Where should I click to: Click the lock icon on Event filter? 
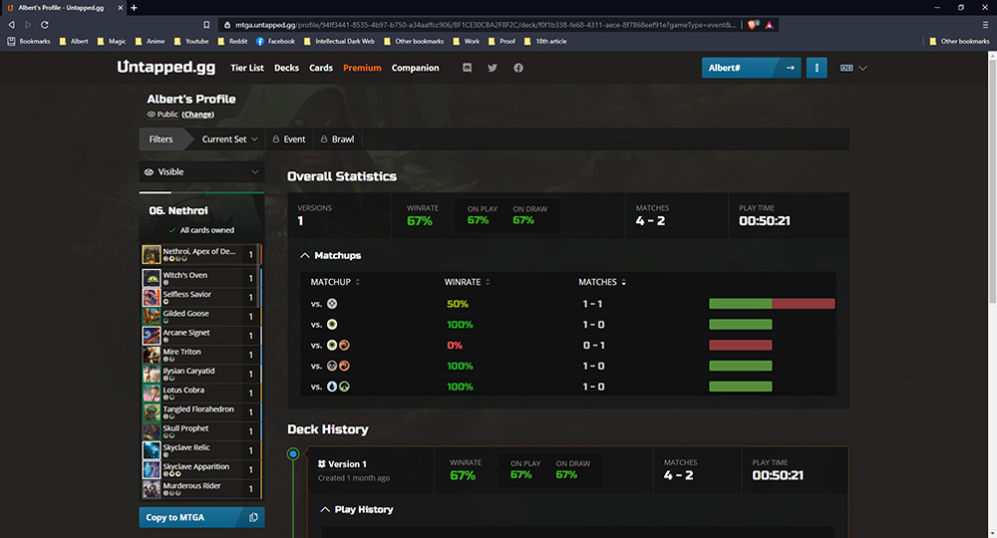276,139
